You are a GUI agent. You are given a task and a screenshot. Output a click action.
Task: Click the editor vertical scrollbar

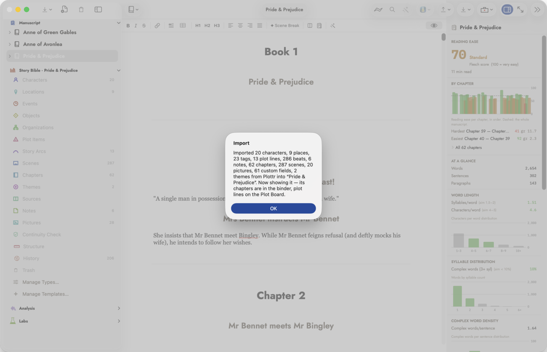(443, 37)
